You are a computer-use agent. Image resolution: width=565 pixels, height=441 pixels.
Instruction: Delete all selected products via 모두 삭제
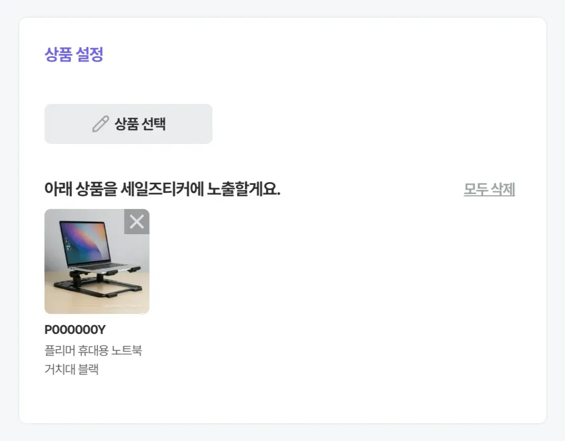[489, 189]
